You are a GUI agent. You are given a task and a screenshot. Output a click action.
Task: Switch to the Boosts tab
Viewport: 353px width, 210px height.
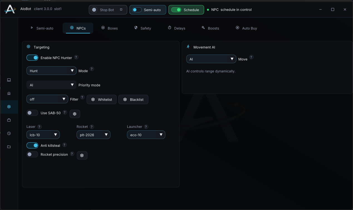(210, 28)
